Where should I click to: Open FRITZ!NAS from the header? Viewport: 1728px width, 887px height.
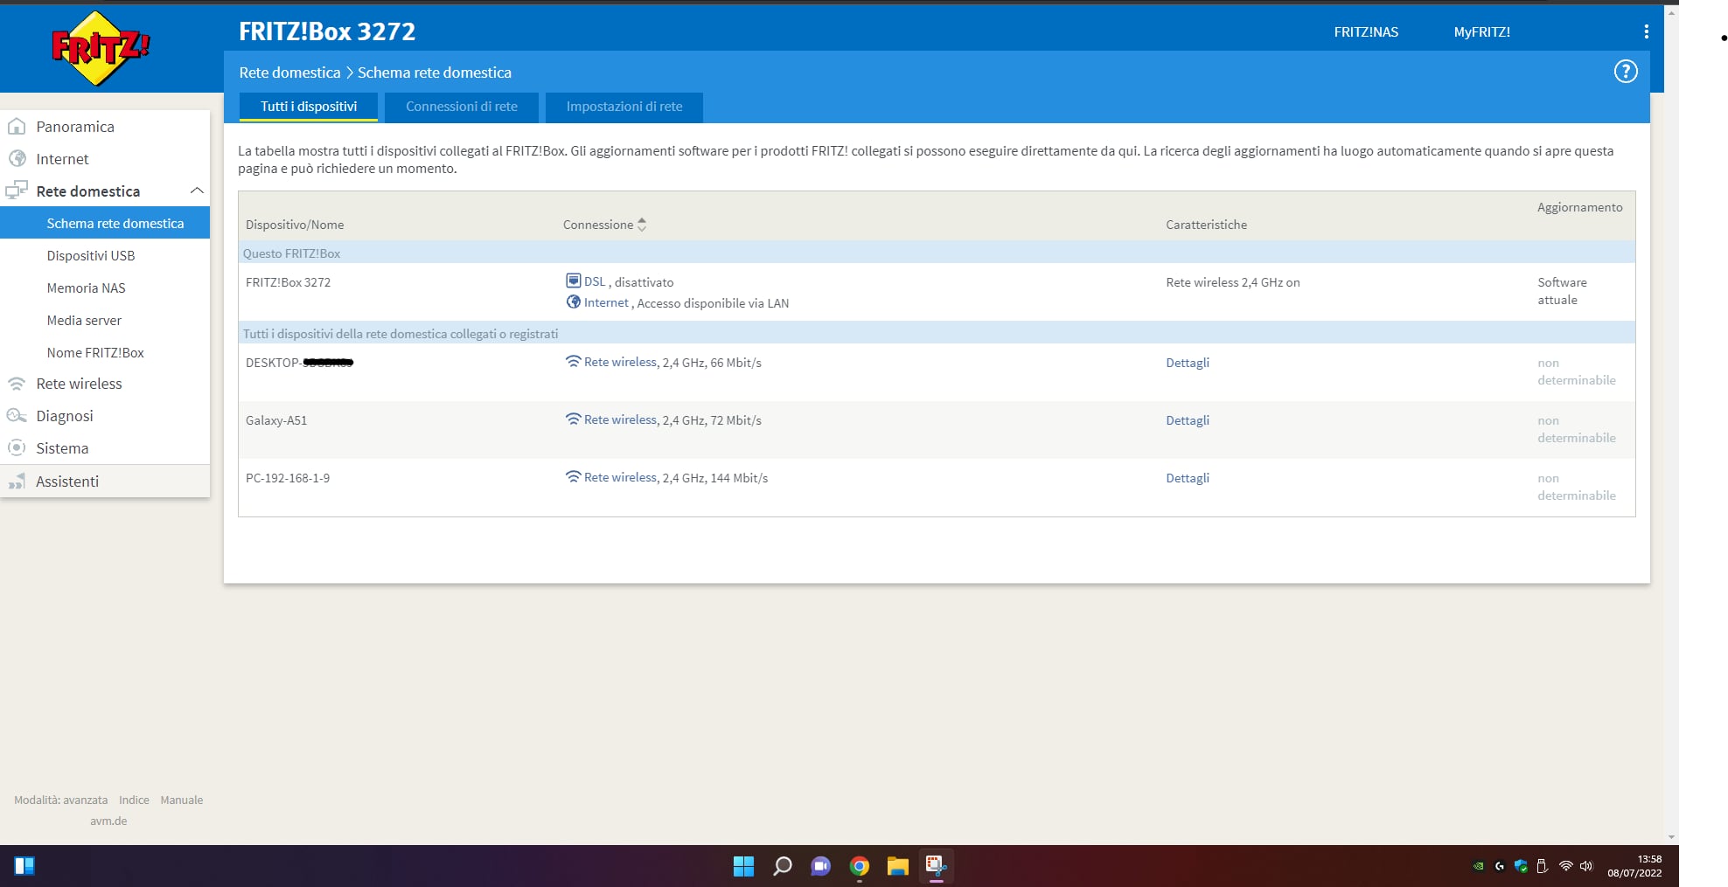(1366, 32)
